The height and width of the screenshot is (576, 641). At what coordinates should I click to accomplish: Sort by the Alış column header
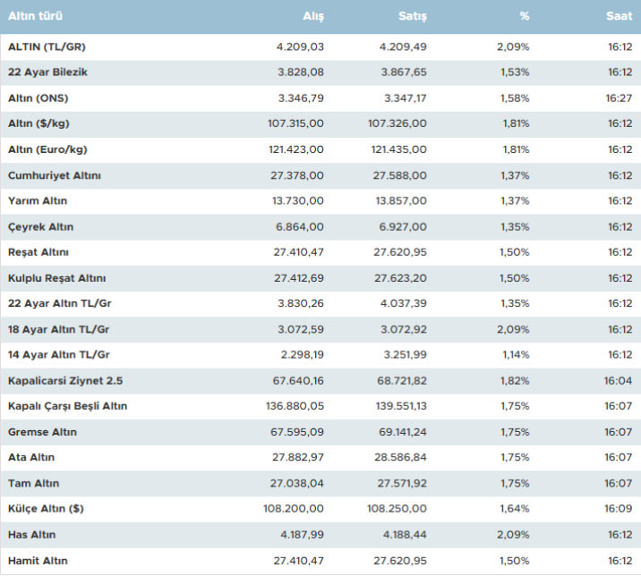(x=312, y=17)
